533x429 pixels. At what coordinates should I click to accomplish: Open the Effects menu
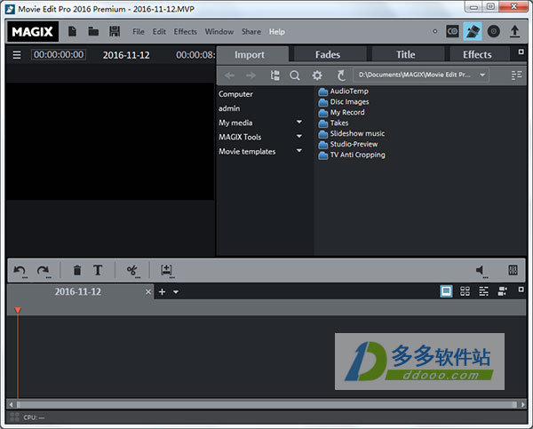[x=186, y=32]
